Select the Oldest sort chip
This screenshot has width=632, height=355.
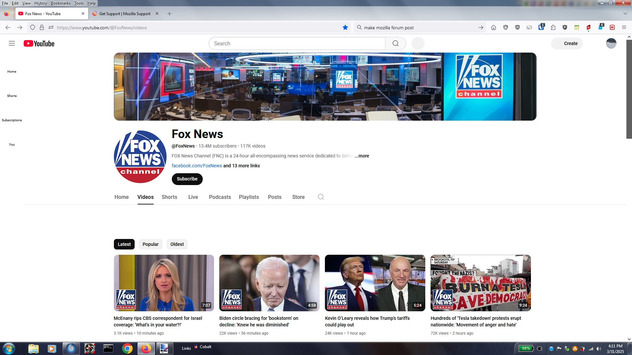(177, 244)
